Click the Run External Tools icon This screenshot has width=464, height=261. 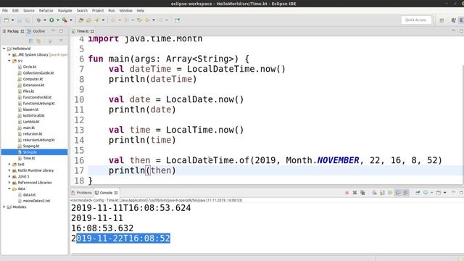point(65,20)
